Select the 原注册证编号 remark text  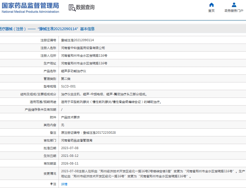tap(88, 133)
